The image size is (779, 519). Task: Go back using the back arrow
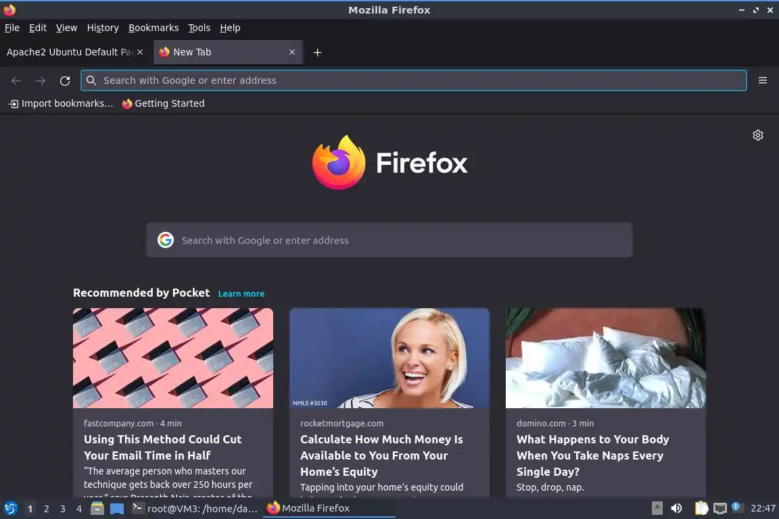click(16, 80)
